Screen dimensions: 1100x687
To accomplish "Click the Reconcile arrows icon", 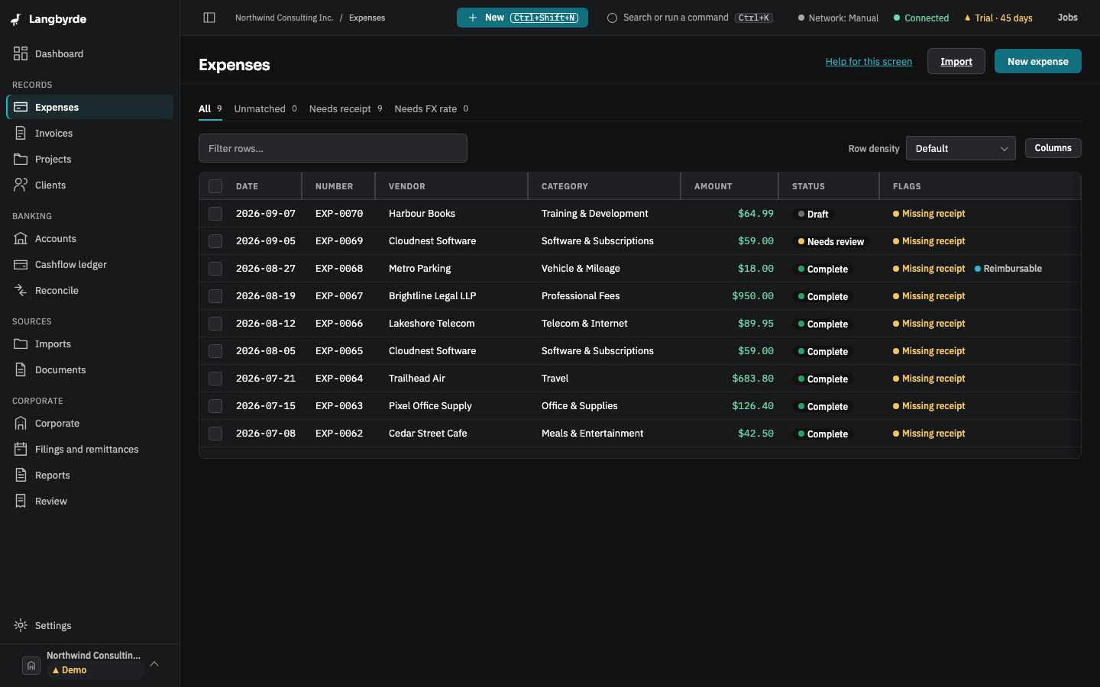I will [x=21, y=290].
